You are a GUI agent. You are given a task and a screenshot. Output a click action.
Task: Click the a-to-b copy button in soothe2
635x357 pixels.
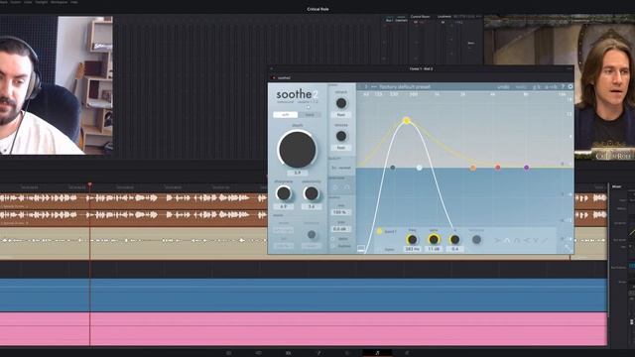[551, 86]
